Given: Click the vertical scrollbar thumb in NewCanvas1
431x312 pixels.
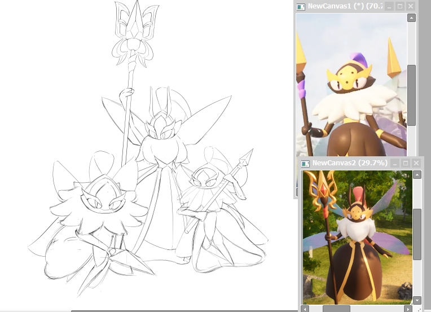Looking at the screenshot, I should tap(412, 94).
